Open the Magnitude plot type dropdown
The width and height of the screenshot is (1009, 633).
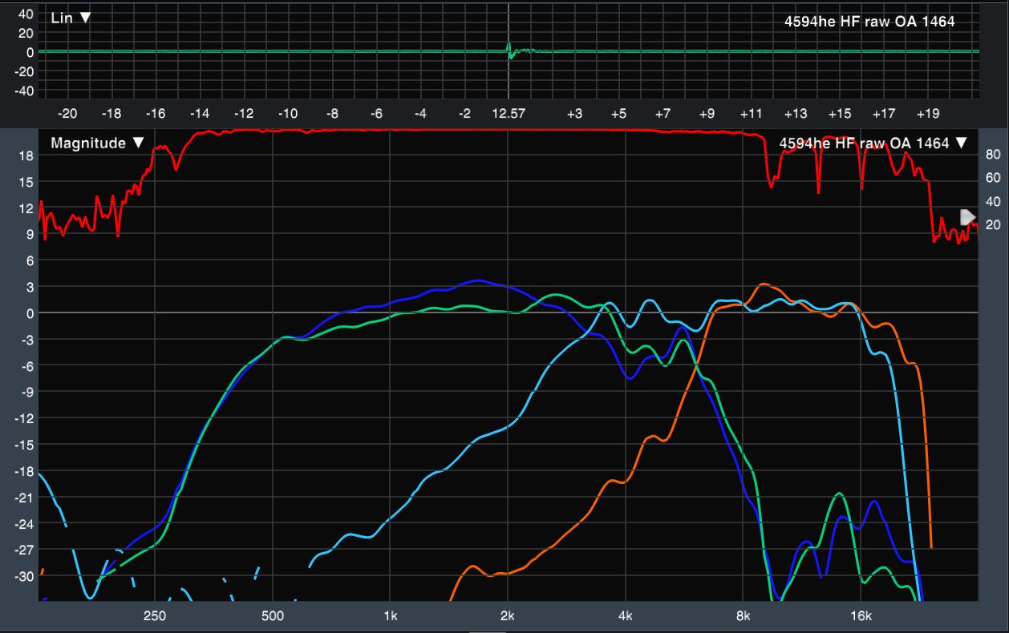pyautogui.click(x=97, y=143)
